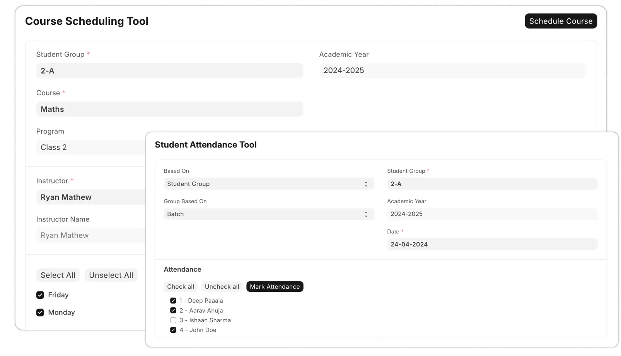Uncheck student 2 - Aarav Ahuja

coord(173,310)
